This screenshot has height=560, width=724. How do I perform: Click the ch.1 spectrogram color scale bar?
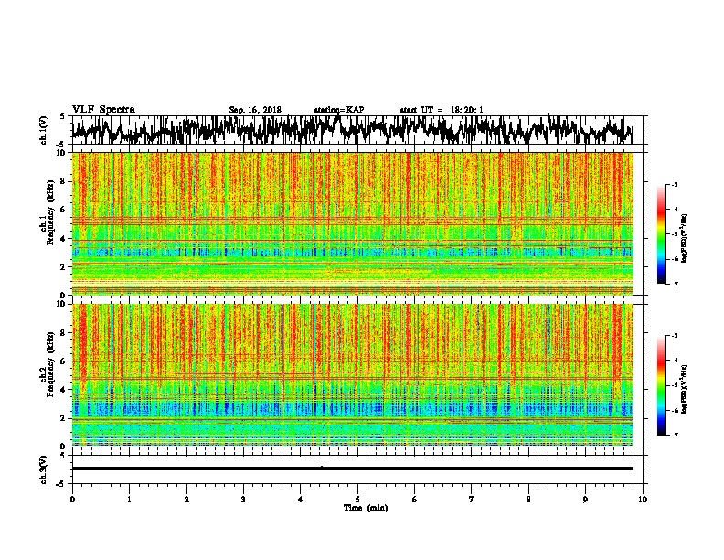click(661, 234)
